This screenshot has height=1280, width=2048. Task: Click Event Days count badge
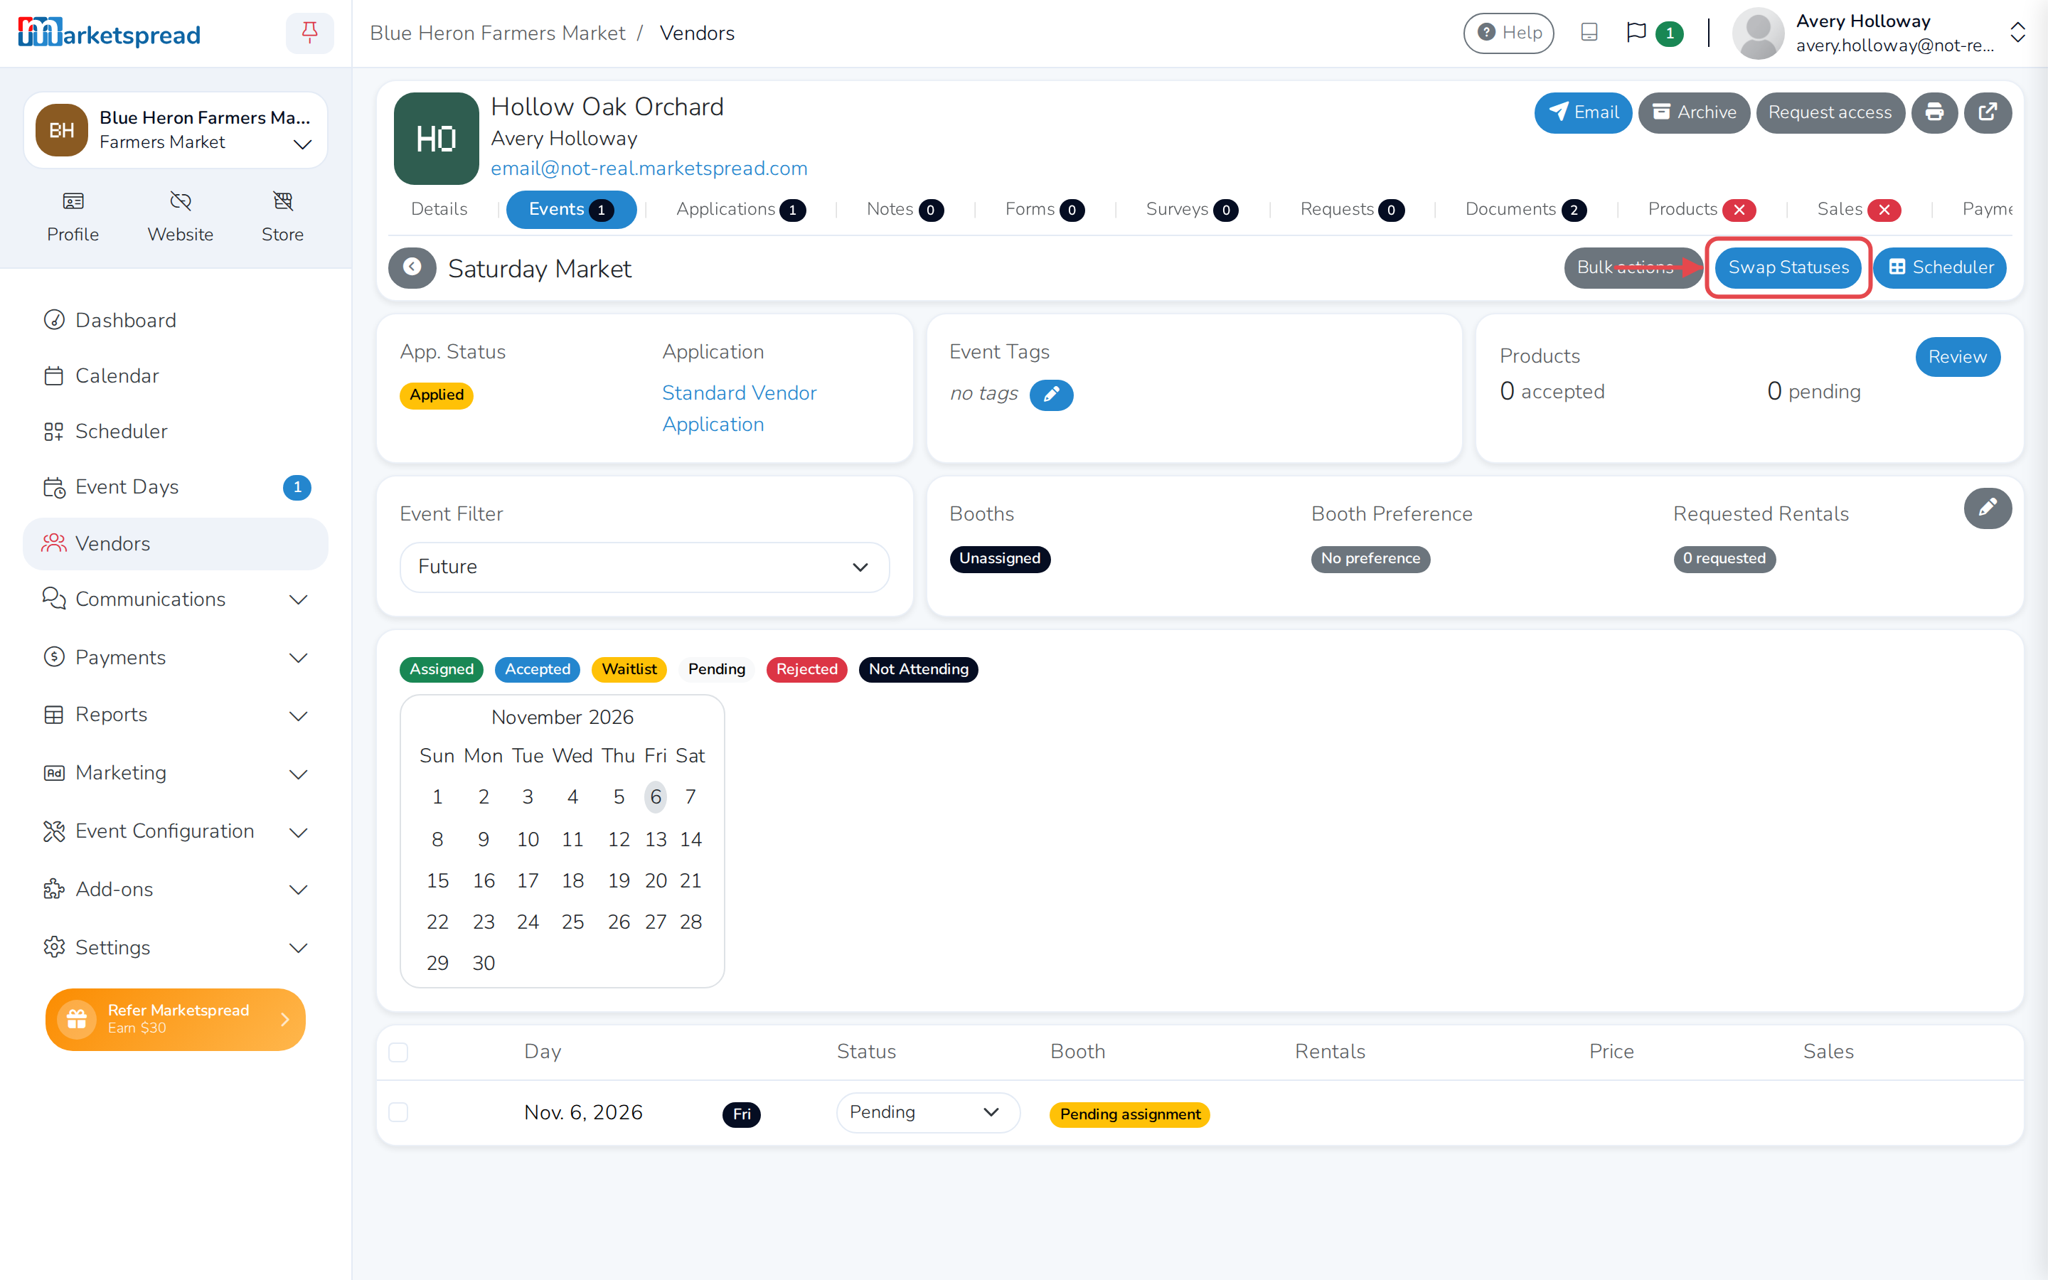(x=297, y=487)
